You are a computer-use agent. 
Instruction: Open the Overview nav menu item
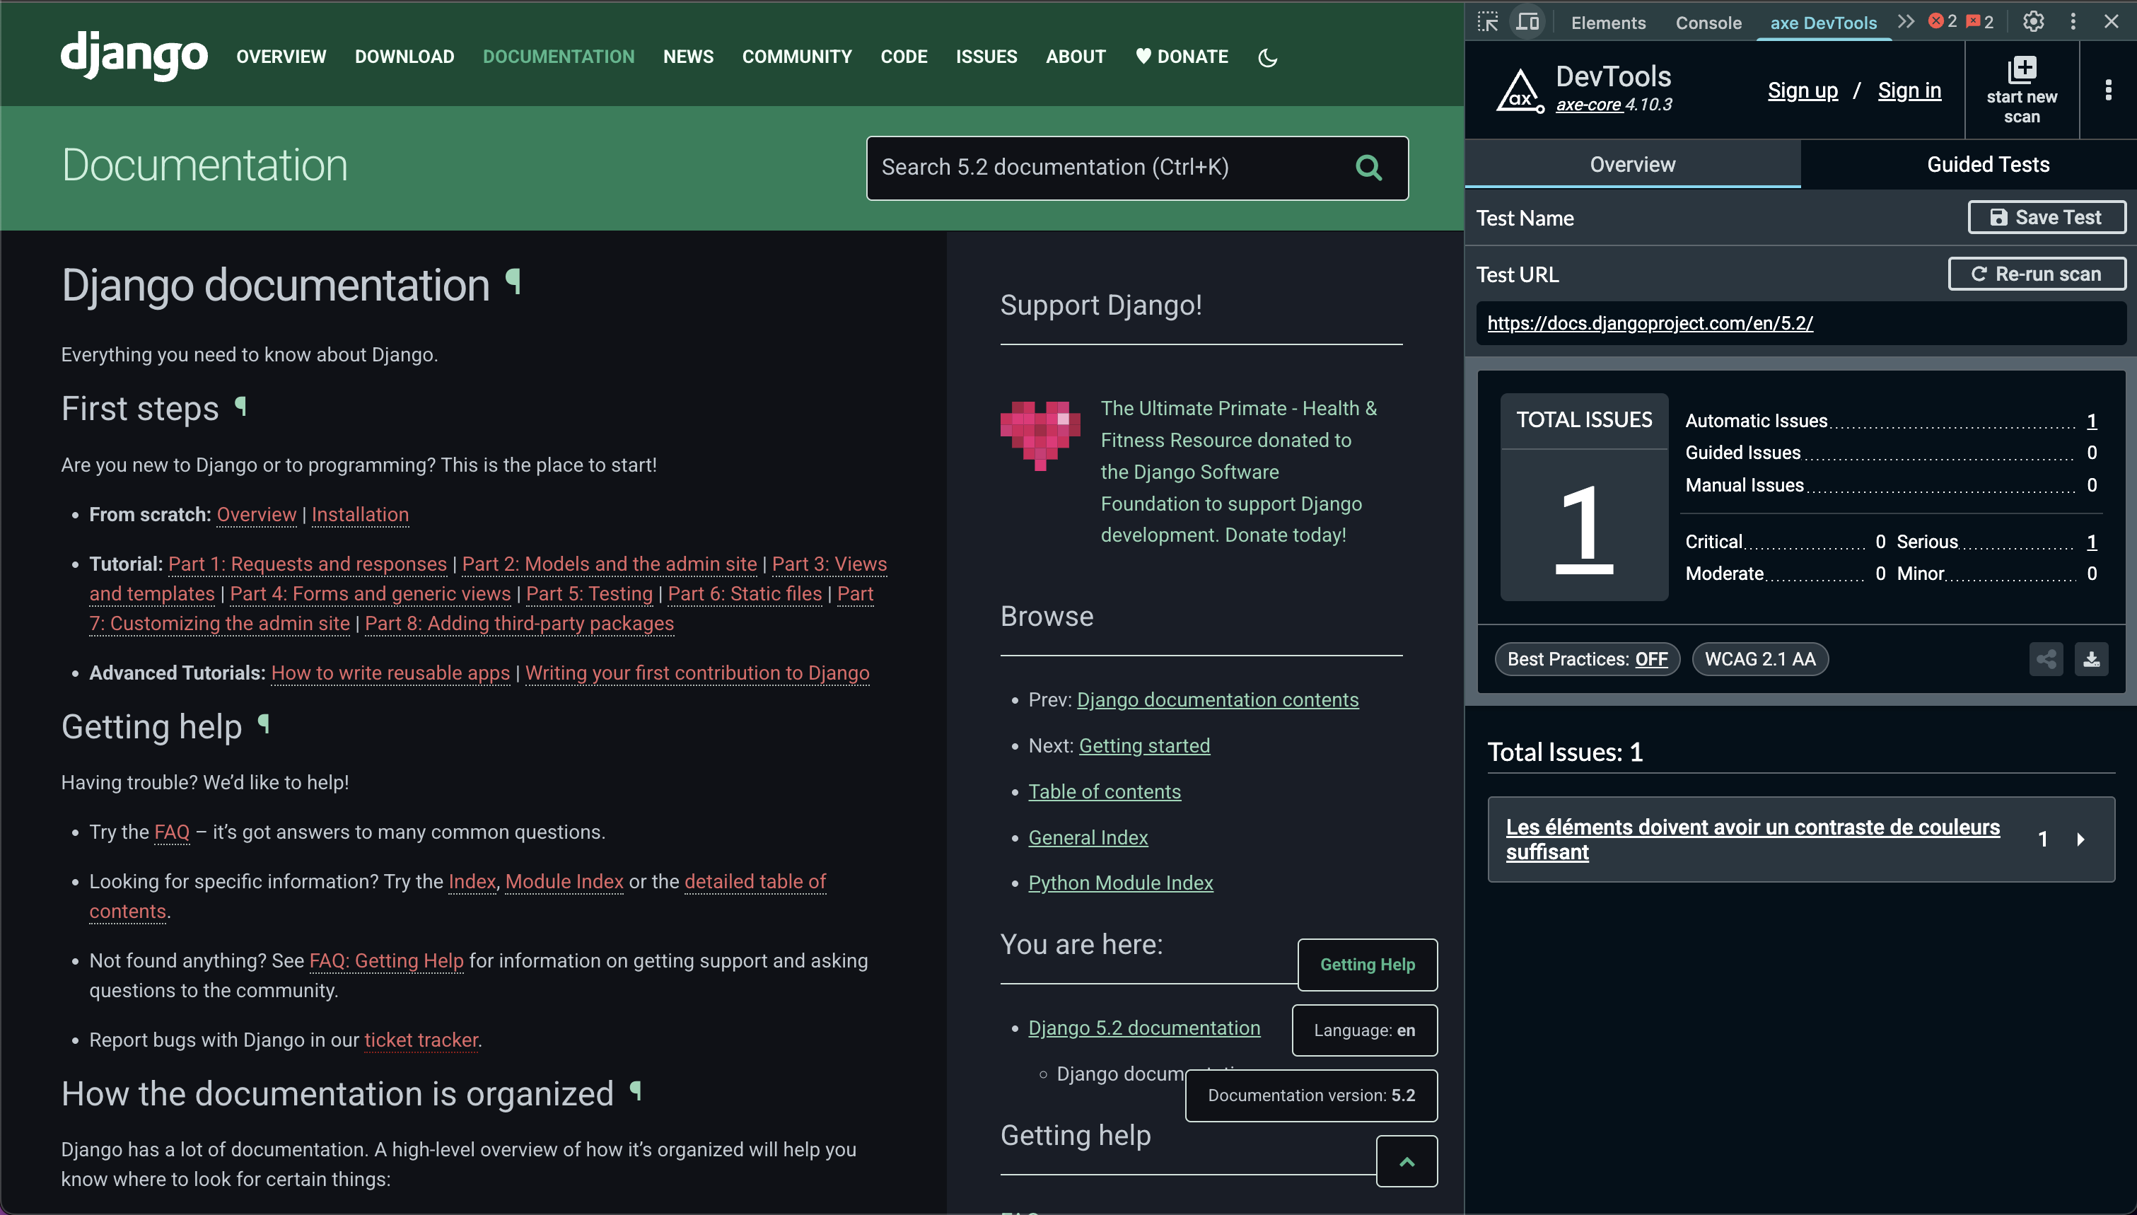pos(281,57)
